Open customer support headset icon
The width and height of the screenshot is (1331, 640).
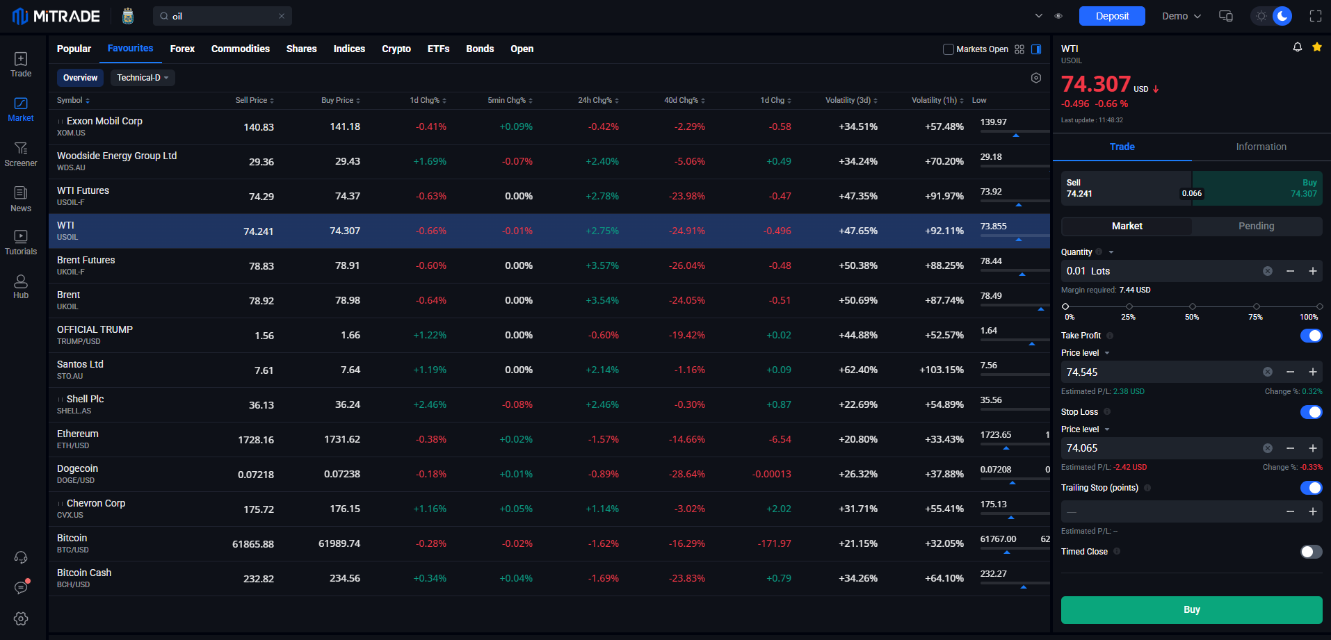click(x=21, y=557)
